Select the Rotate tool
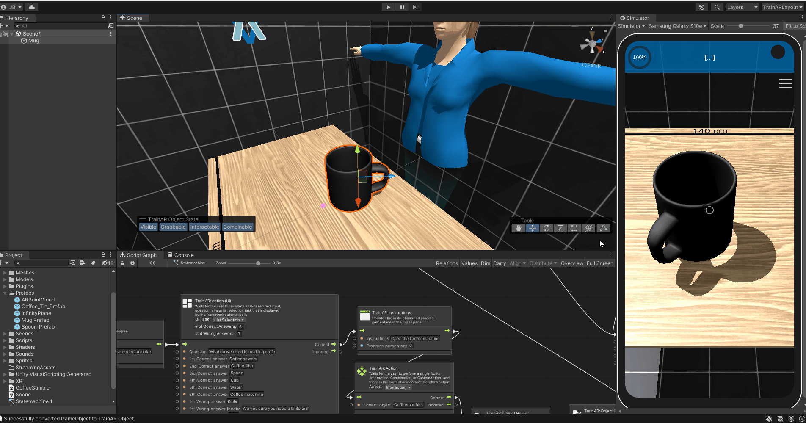Viewport: 806px width, 423px height. (x=547, y=228)
